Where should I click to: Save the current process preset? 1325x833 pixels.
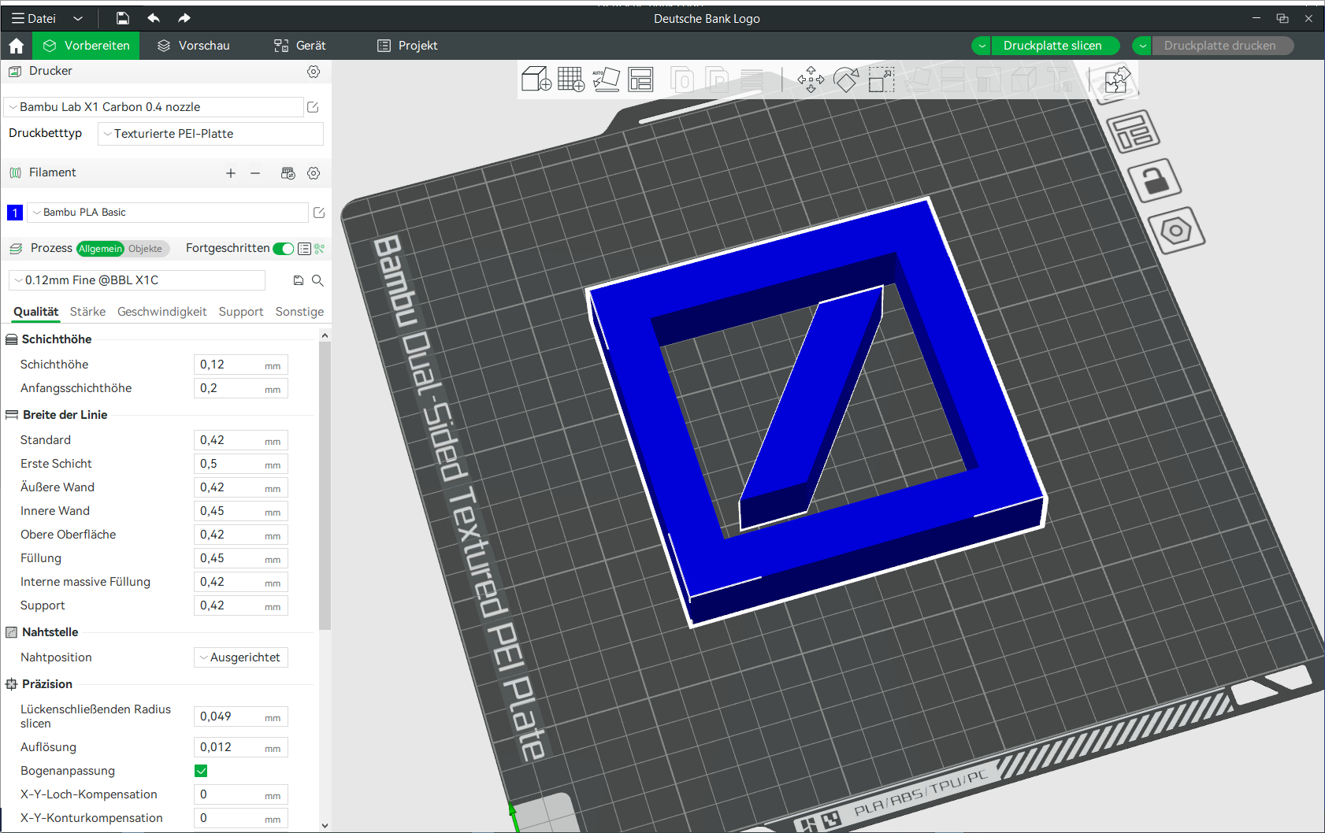tap(299, 280)
